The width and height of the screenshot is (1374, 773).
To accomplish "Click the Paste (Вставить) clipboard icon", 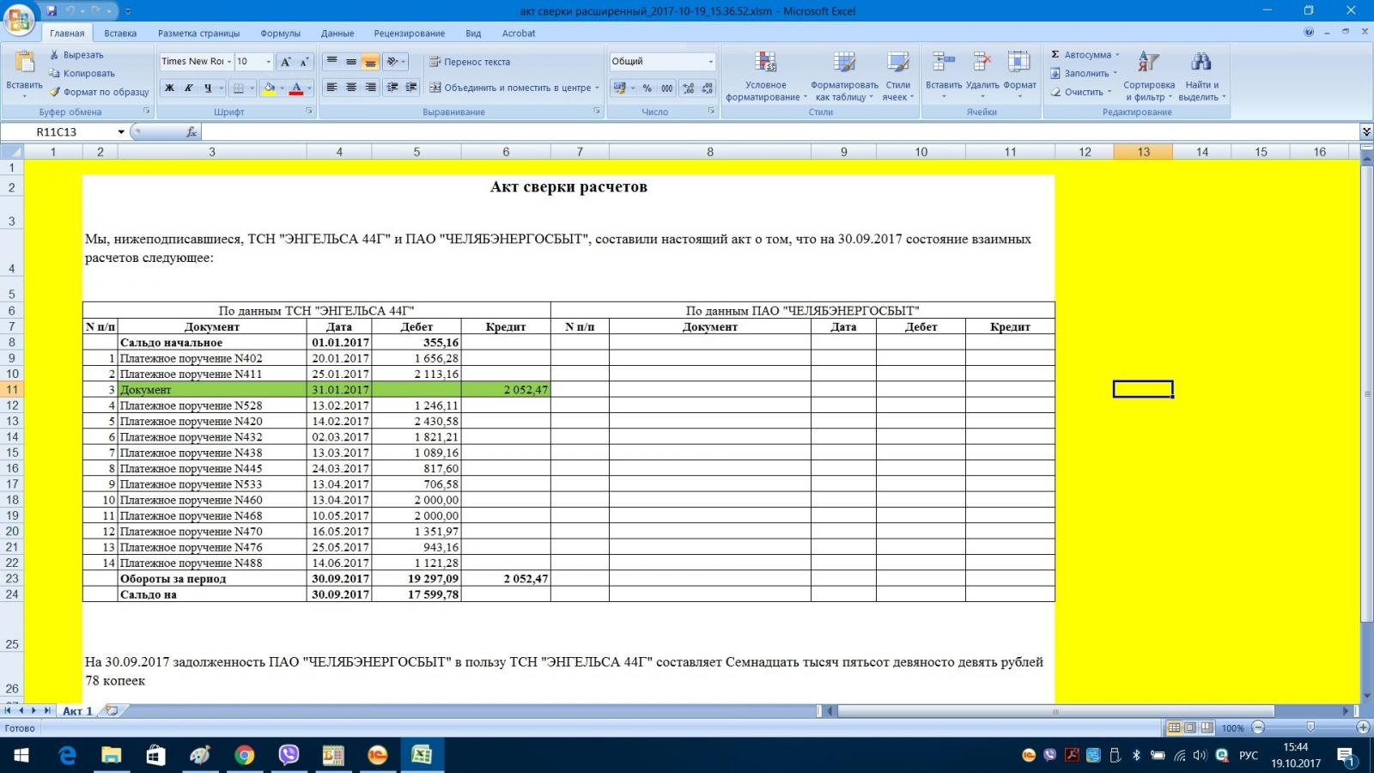I will click(24, 64).
